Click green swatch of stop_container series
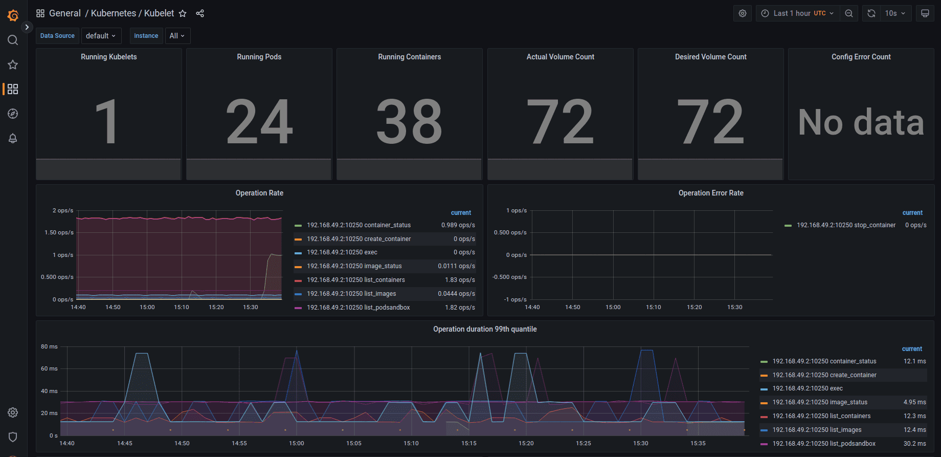Screen dimensions: 941x457 click(x=788, y=226)
